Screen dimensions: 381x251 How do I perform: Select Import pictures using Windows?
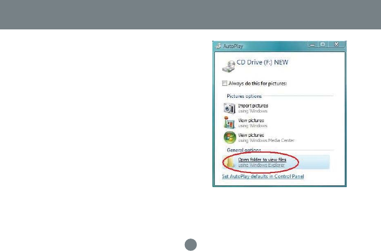coord(253,109)
